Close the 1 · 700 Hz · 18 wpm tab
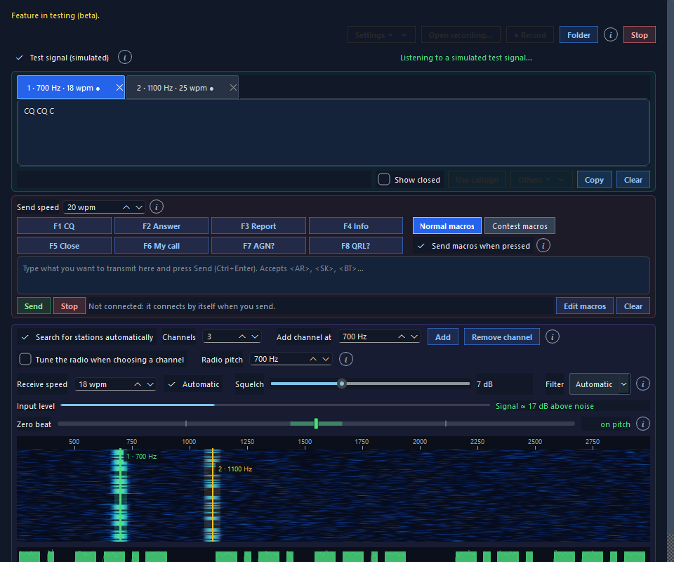 coord(119,88)
